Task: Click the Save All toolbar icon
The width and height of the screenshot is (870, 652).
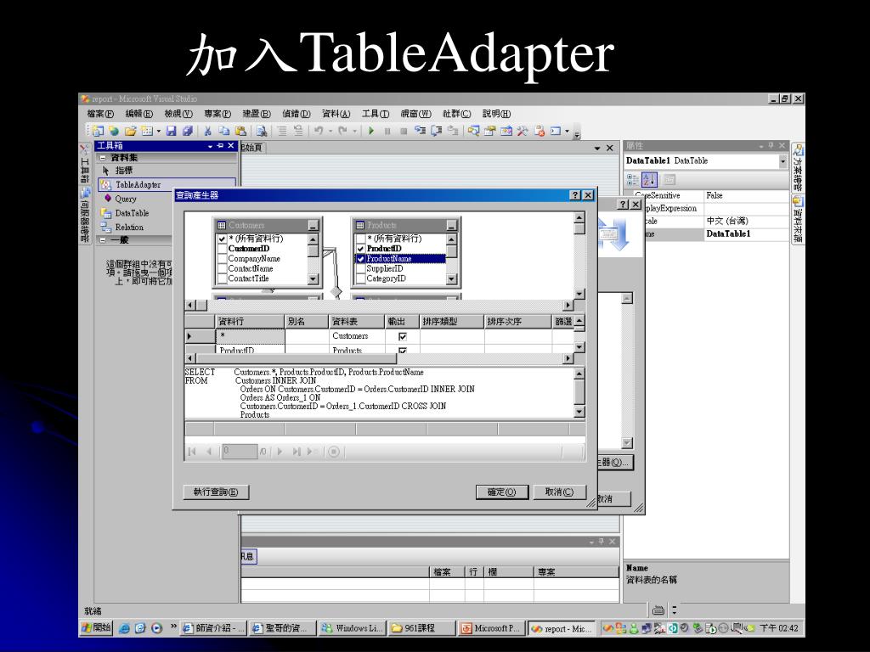Action: [x=188, y=131]
